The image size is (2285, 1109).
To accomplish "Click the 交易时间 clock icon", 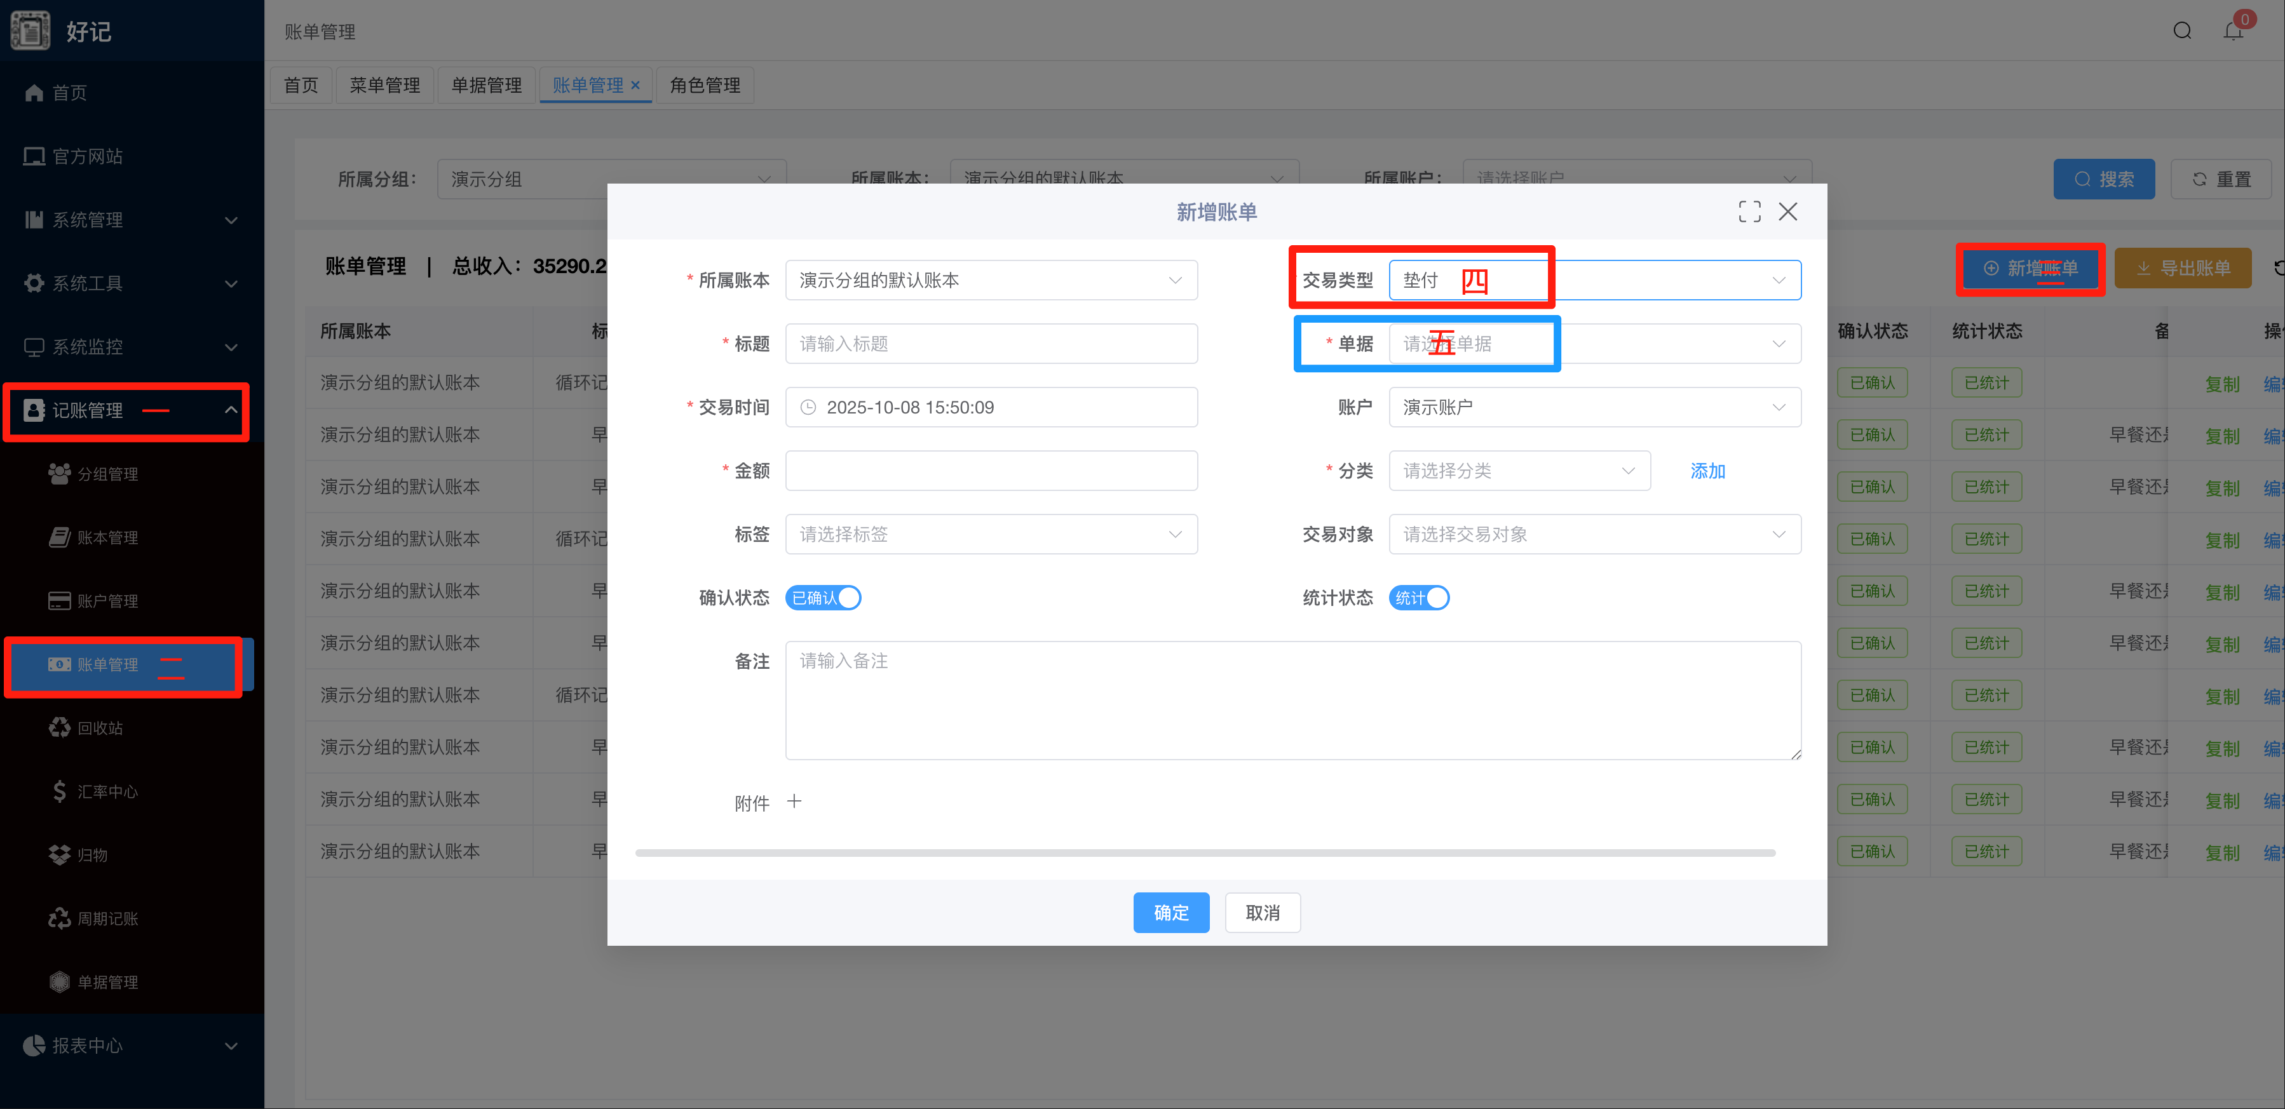I will point(808,407).
